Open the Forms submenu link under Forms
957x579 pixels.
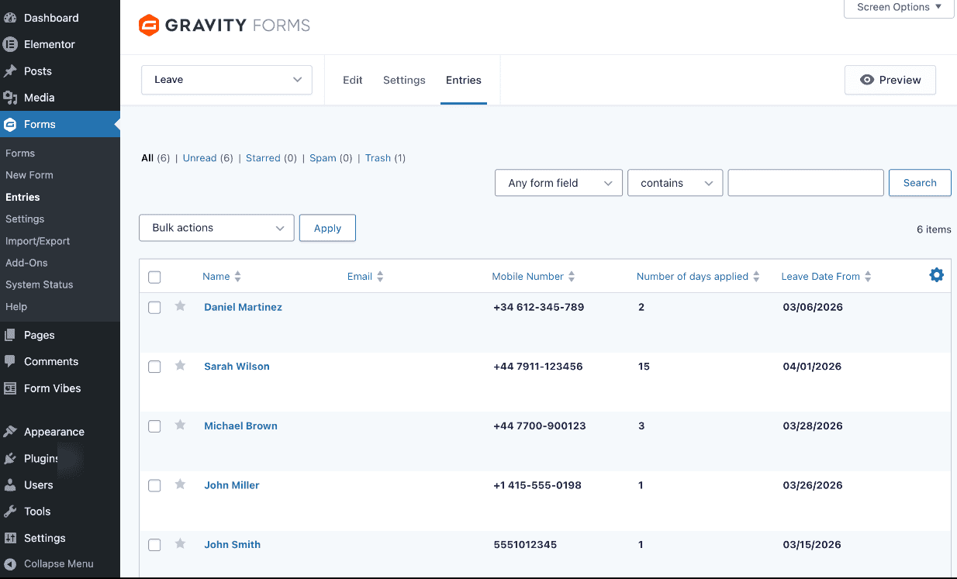(20, 153)
